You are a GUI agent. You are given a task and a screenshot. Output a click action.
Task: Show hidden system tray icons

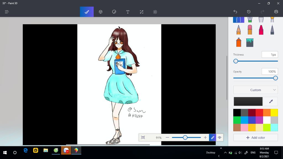point(225,152)
